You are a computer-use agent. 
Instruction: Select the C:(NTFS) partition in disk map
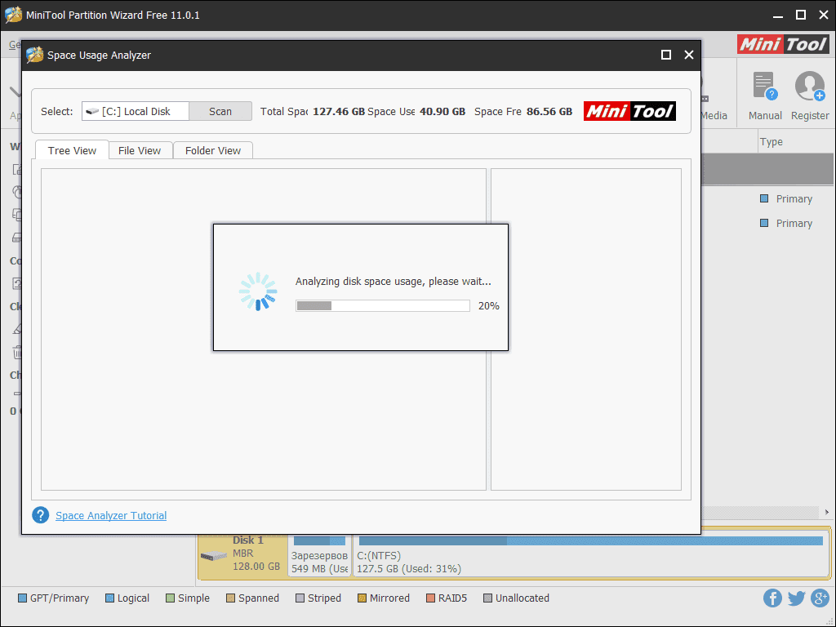click(591, 555)
